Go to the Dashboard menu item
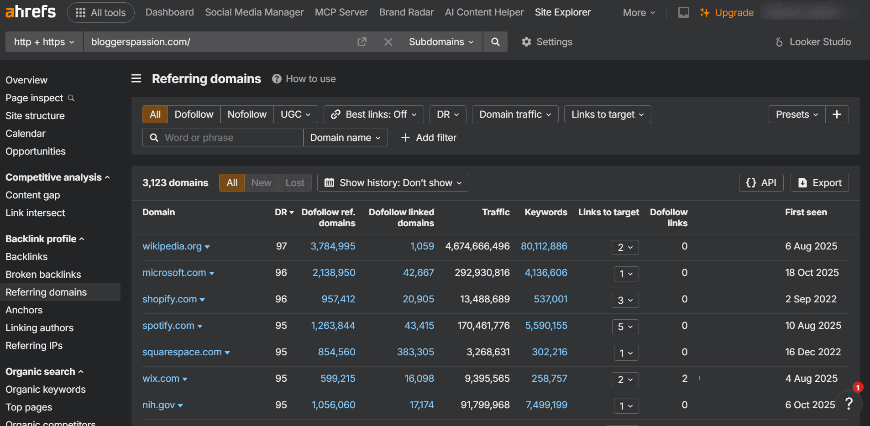 (x=169, y=12)
